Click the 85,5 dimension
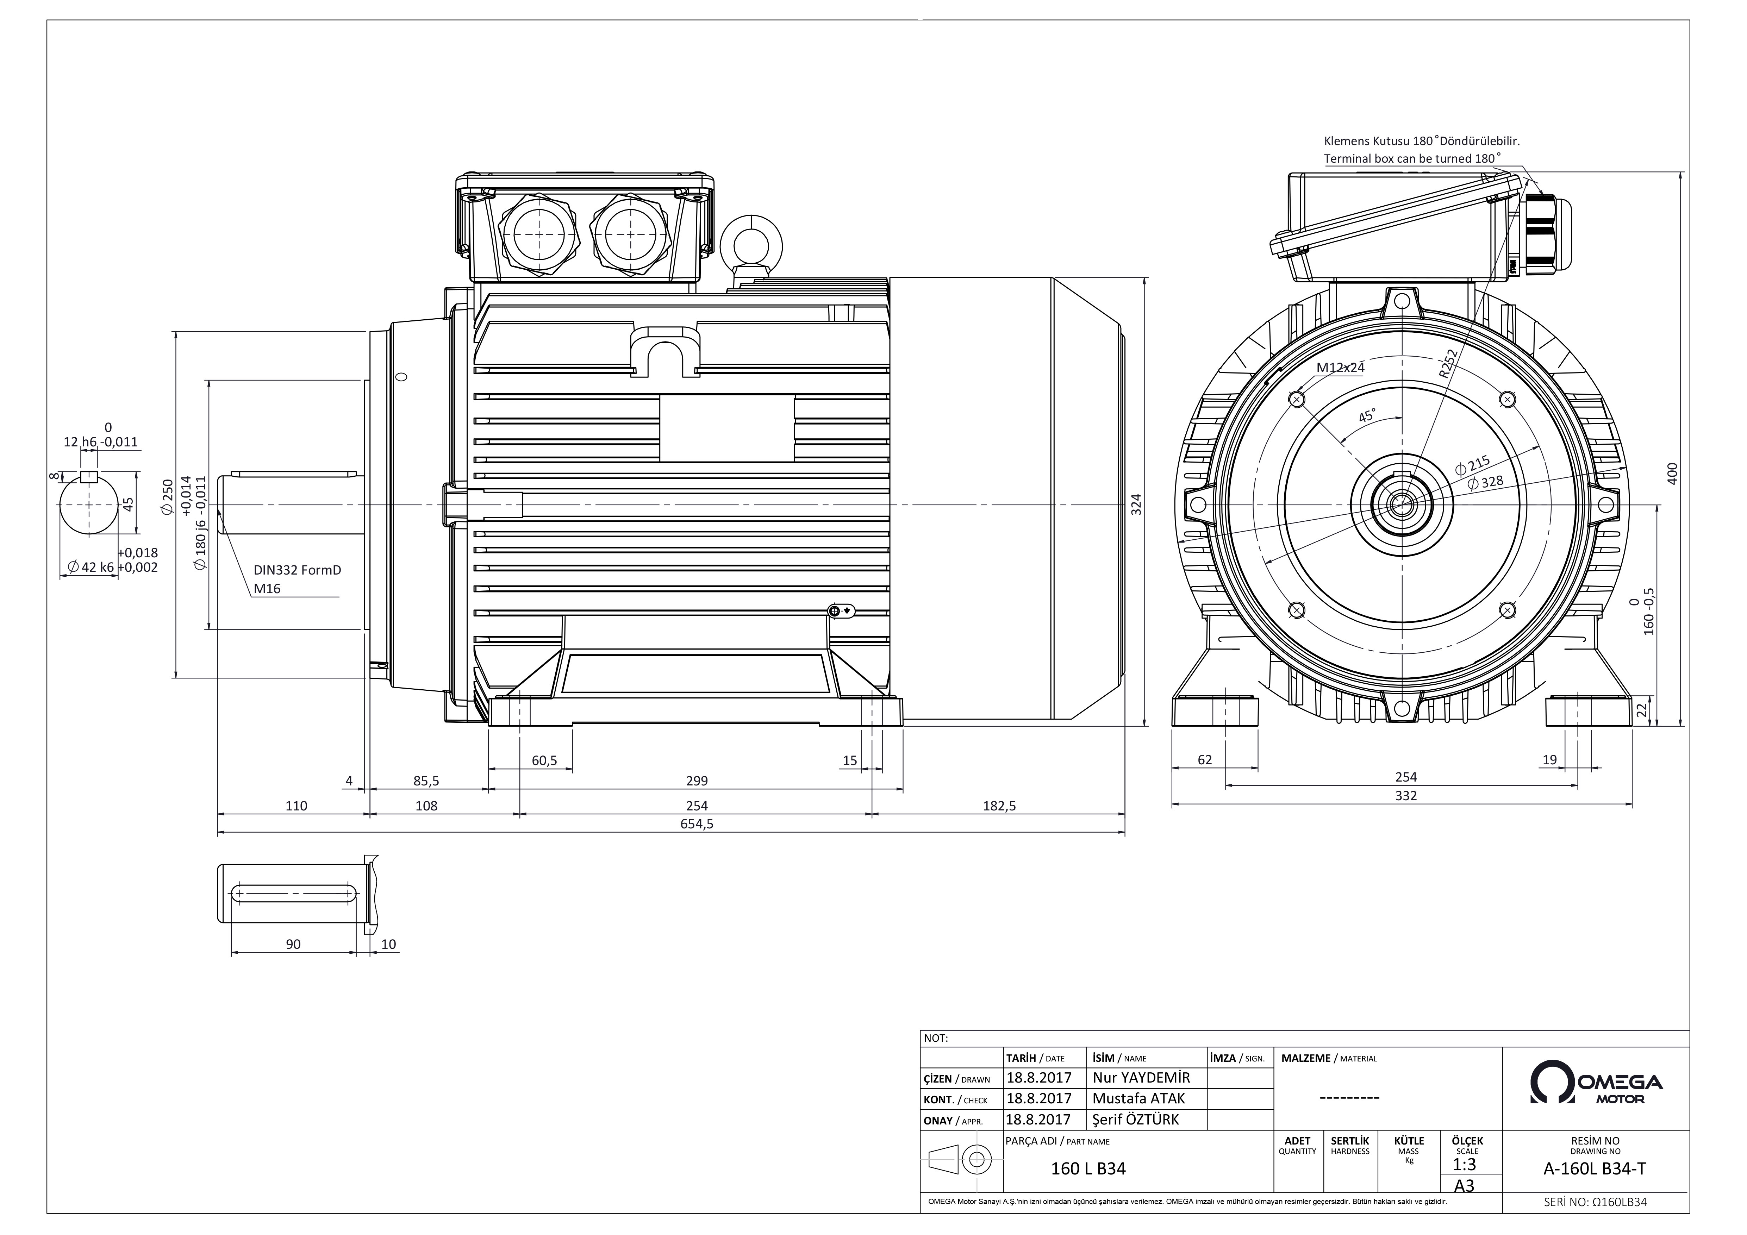This screenshot has width=1747, height=1235. [426, 780]
